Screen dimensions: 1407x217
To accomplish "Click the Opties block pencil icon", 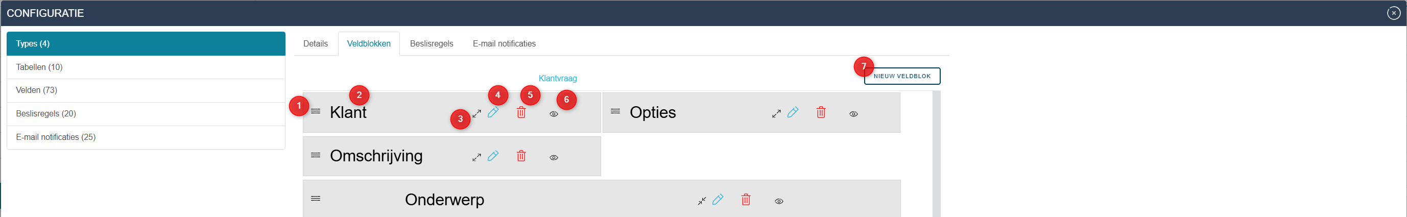I will [793, 112].
